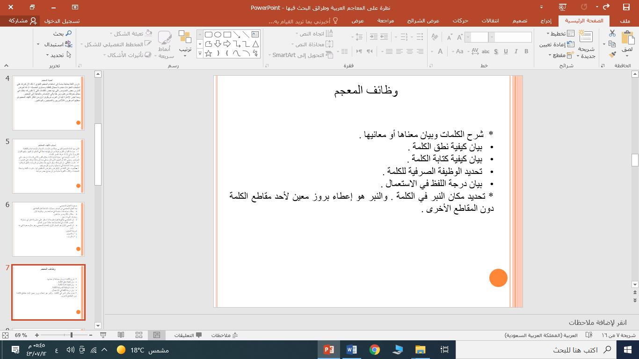Select slide 5 thumbnail

click(x=49, y=165)
